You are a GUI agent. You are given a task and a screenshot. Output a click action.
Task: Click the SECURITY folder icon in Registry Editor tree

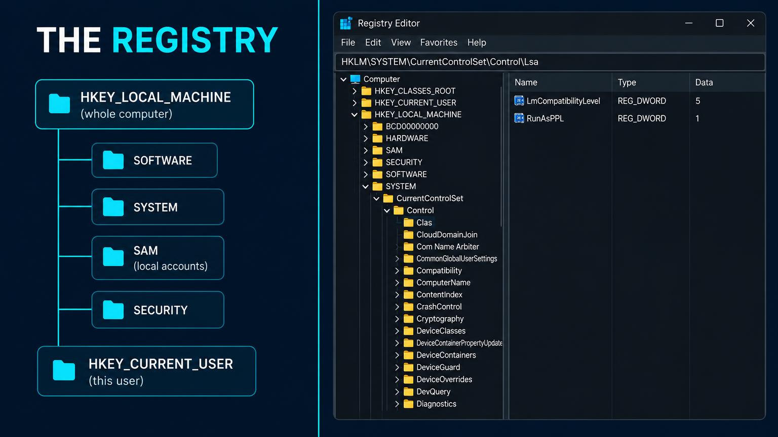tap(377, 162)
